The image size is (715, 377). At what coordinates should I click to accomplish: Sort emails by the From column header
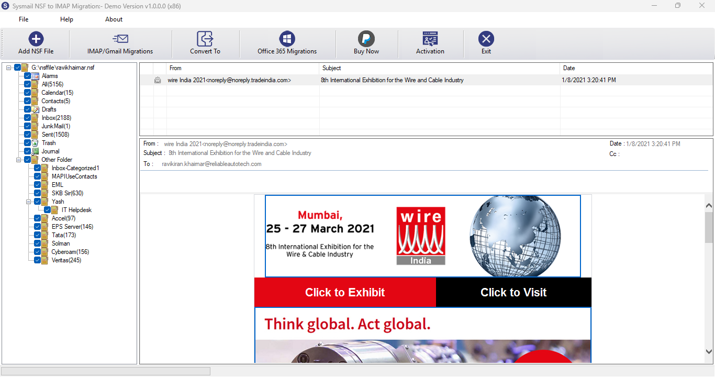coord(243,68)
